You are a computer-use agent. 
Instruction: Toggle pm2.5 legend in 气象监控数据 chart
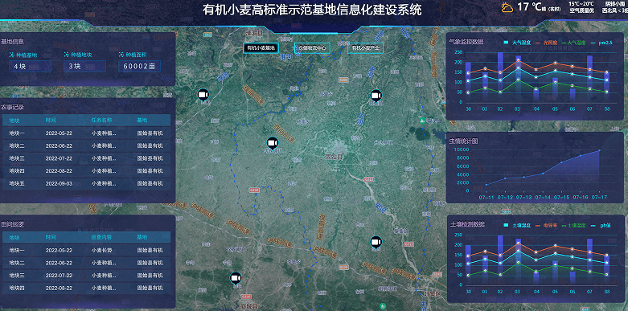pyautogui.click(x=601, y=43)
